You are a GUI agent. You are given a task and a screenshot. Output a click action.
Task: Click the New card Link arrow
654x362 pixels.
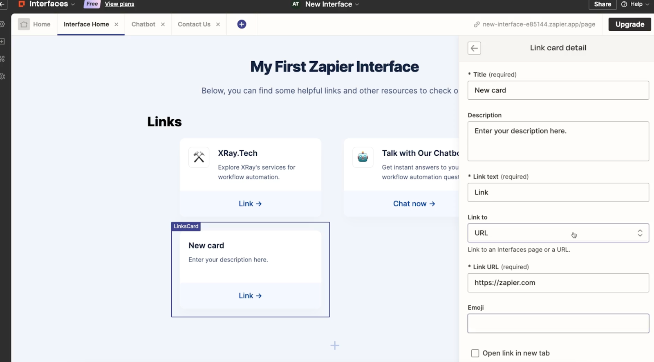250,296
